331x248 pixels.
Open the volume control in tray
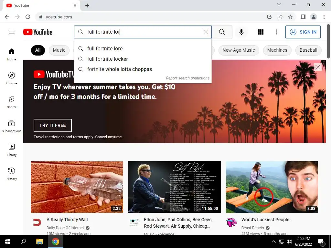pyautogui.click(x=289, y=242)
